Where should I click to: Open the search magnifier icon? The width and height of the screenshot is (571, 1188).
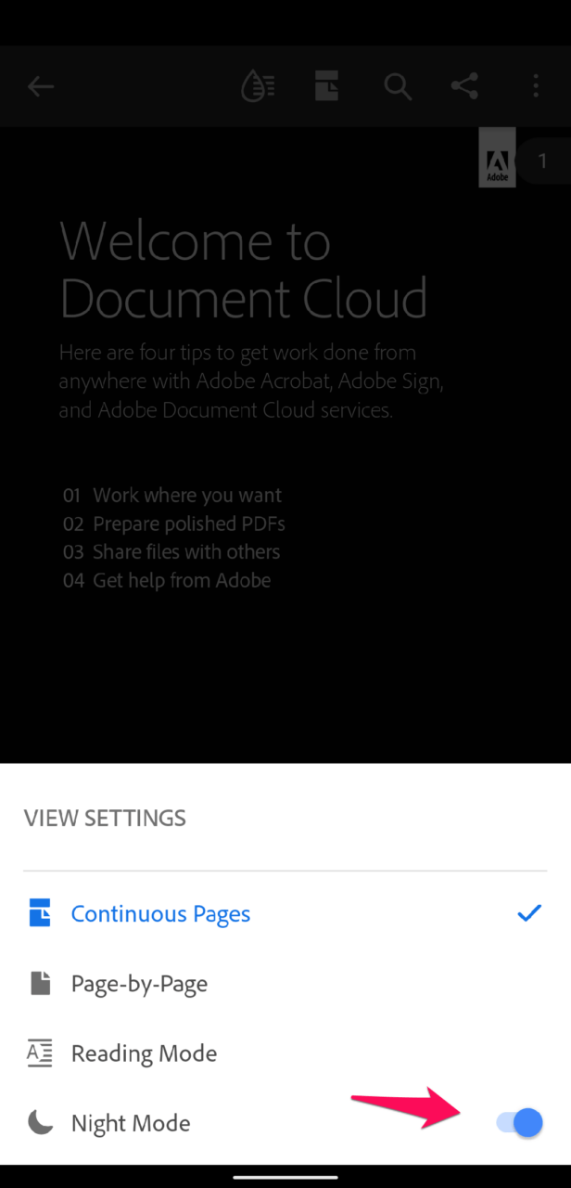click(x=398, y=85)
